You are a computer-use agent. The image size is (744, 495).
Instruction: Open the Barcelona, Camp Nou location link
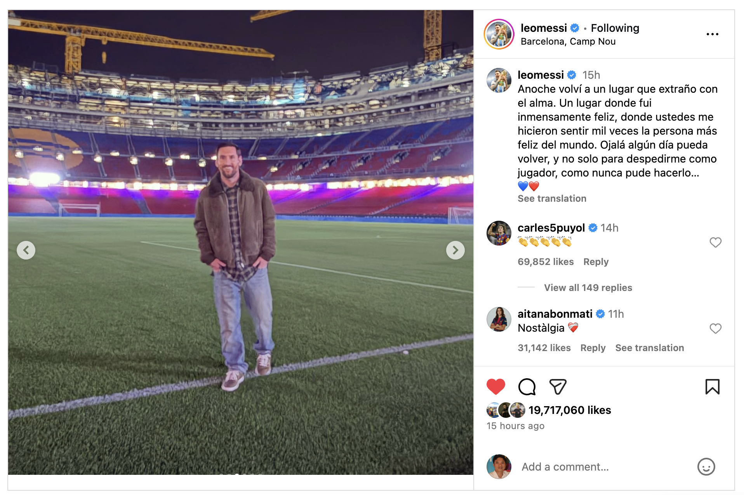568,41
